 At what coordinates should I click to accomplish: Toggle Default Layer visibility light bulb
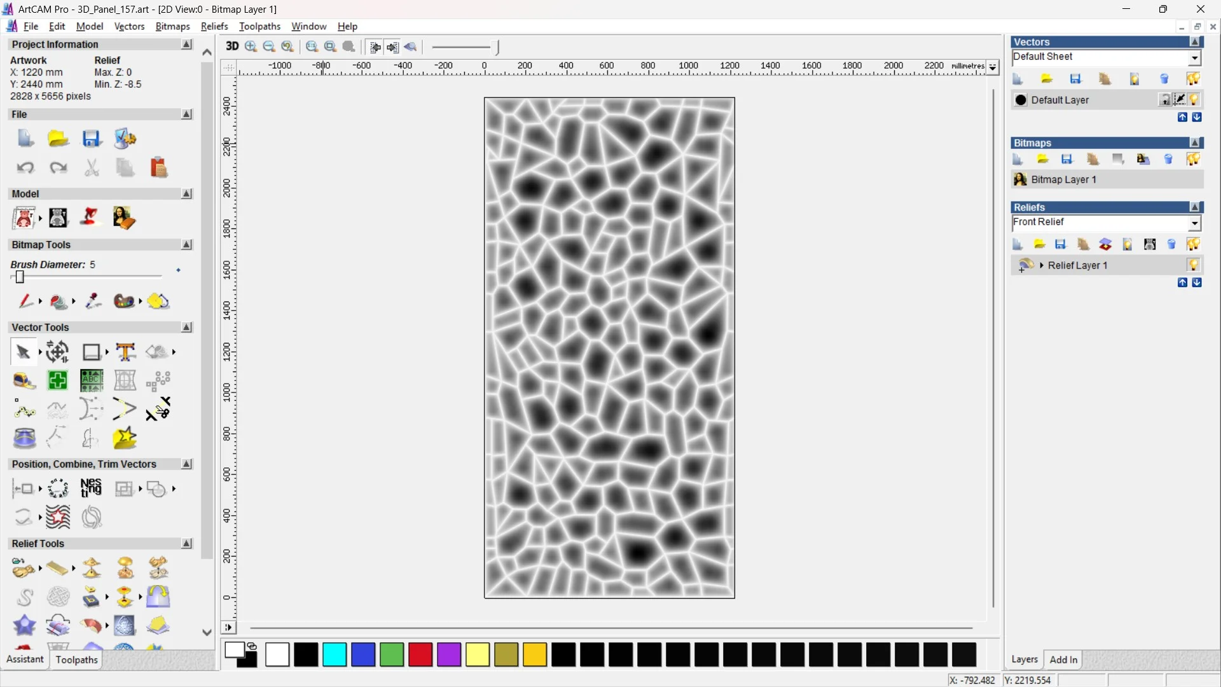(1194, 100)
